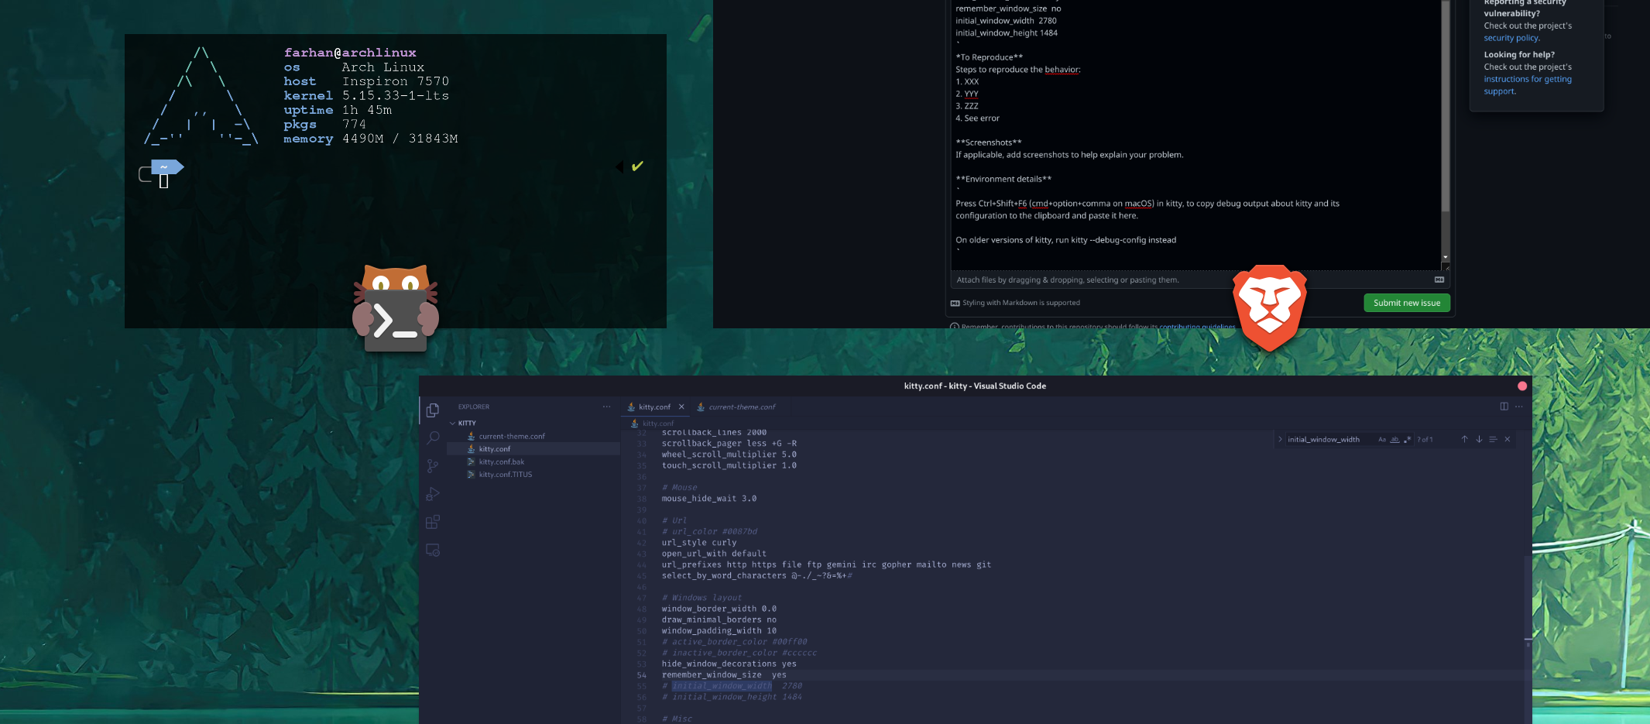Click scrollbar down arrow in issue textarea
This screenshot has height=724, width=1650.
pos(1445,257)
